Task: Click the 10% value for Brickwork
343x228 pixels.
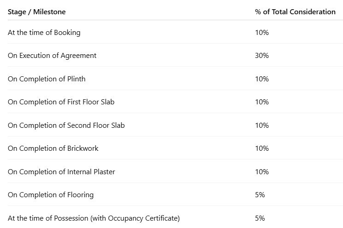Action: tap(262, 148)
